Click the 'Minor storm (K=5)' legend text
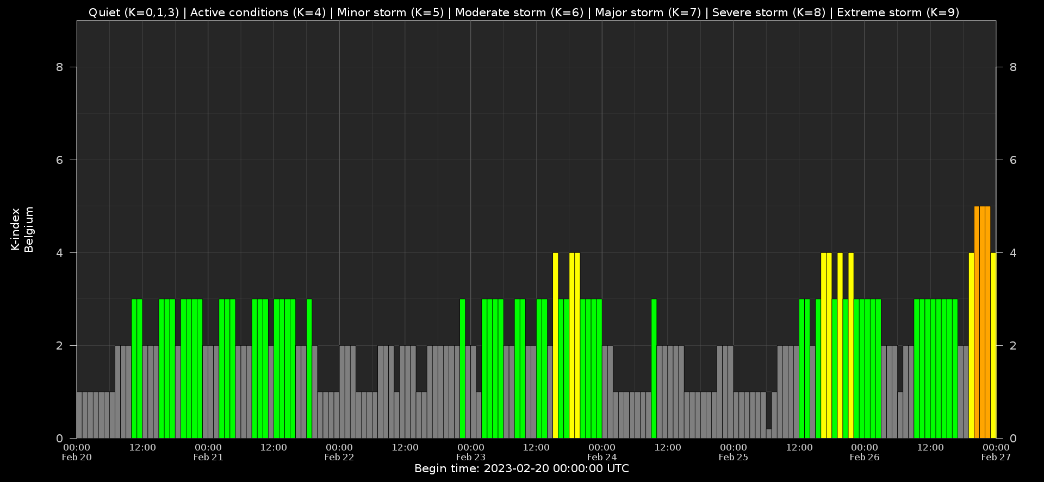 390,12
